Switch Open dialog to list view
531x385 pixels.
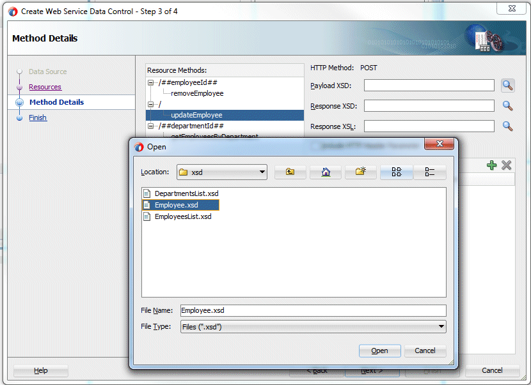tap(396, 172)
